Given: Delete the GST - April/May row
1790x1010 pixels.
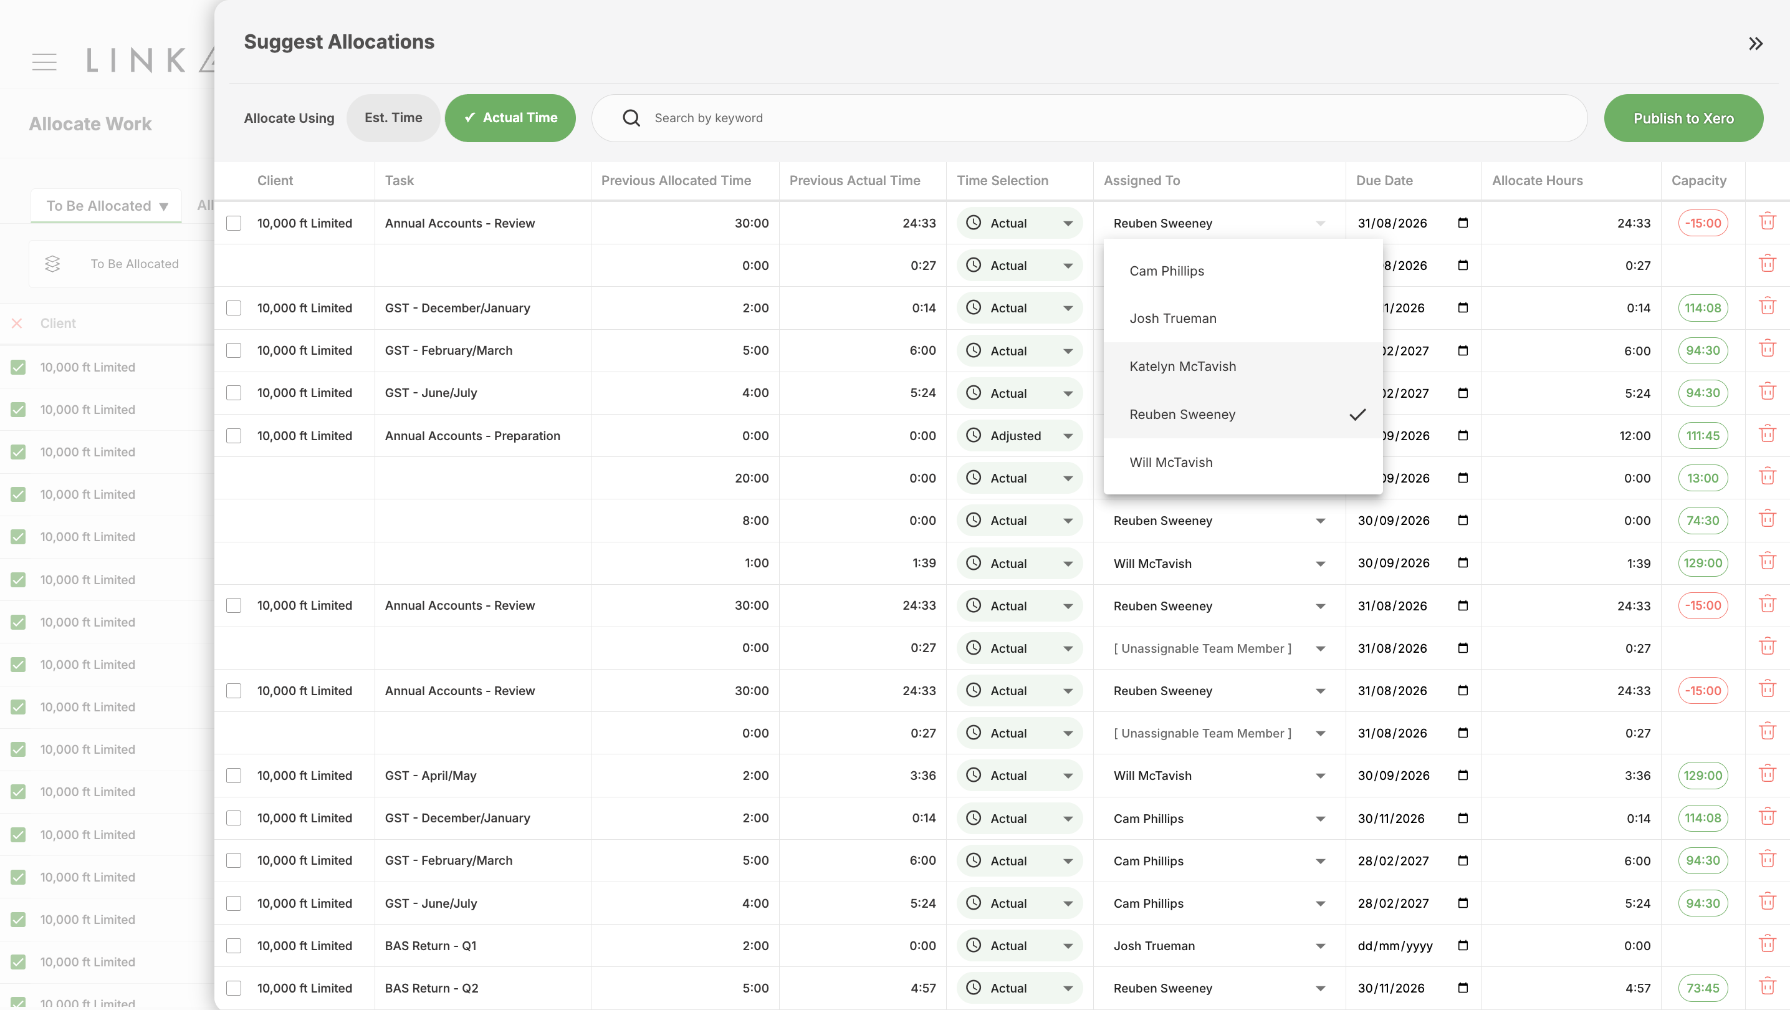Looking at the screenshot, I should tap(1767, 774).
